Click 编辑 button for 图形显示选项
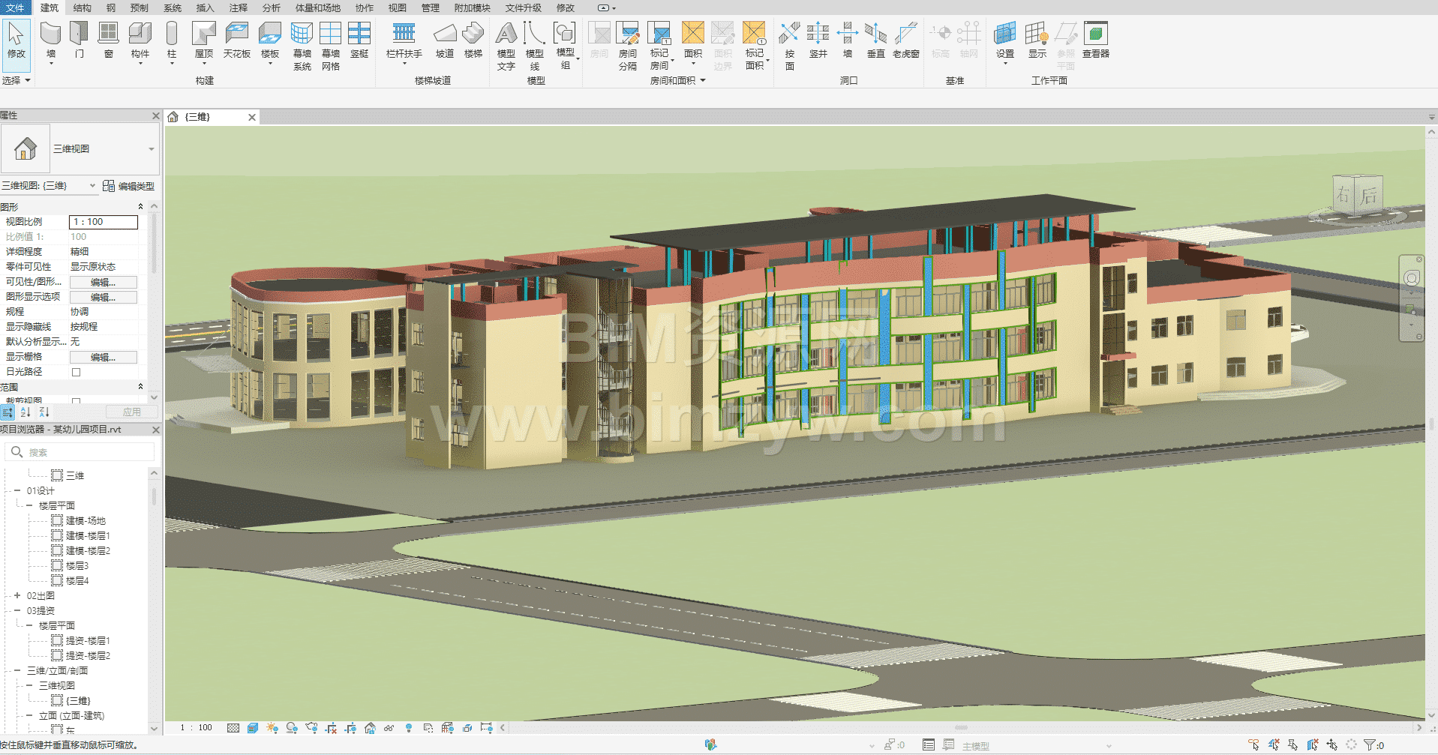This screenshot has width=1438, height=755. [103, 297]
